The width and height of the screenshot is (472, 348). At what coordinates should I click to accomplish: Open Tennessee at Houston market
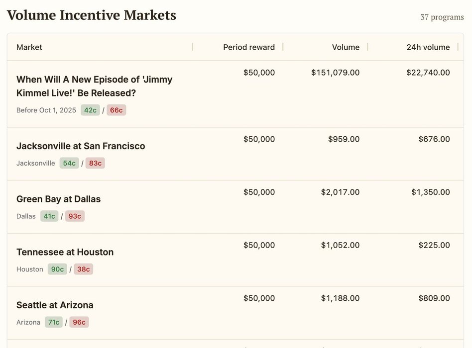click(x=65, y=252)
